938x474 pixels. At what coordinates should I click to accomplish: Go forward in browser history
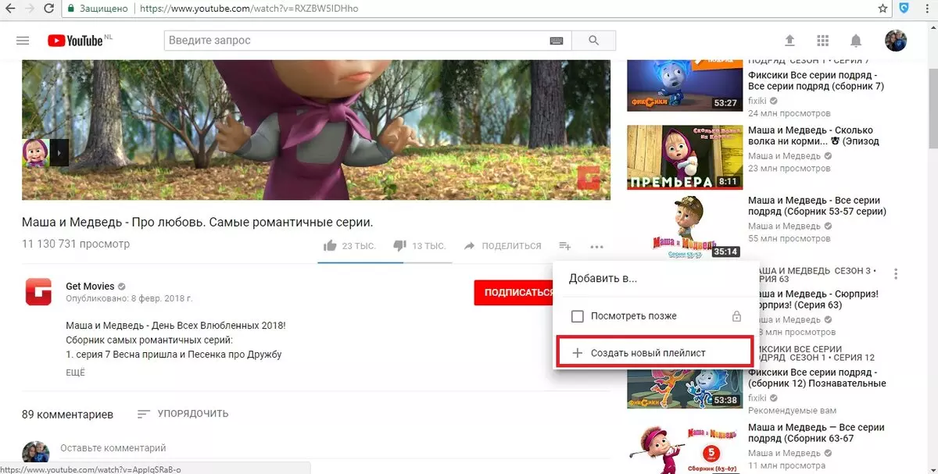(30, 9)
